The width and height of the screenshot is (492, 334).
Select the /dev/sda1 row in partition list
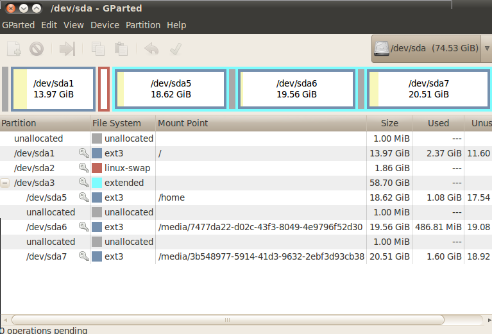point(246,153)
